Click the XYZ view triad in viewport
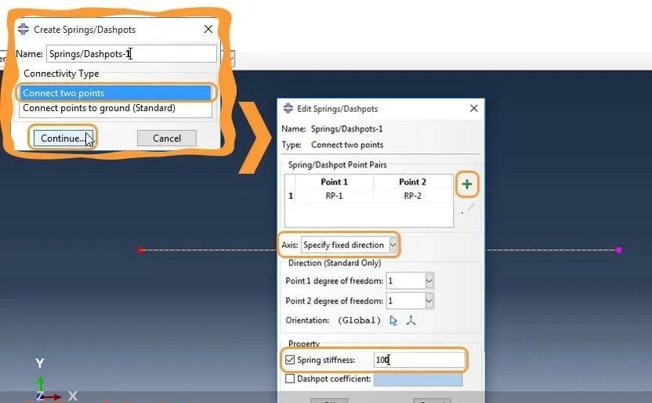Screen dimensions: 652x403 pos(56,380)
